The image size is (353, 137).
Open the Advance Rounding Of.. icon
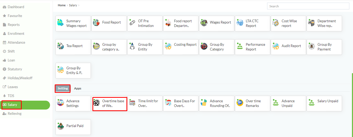(x=204, y=103)
